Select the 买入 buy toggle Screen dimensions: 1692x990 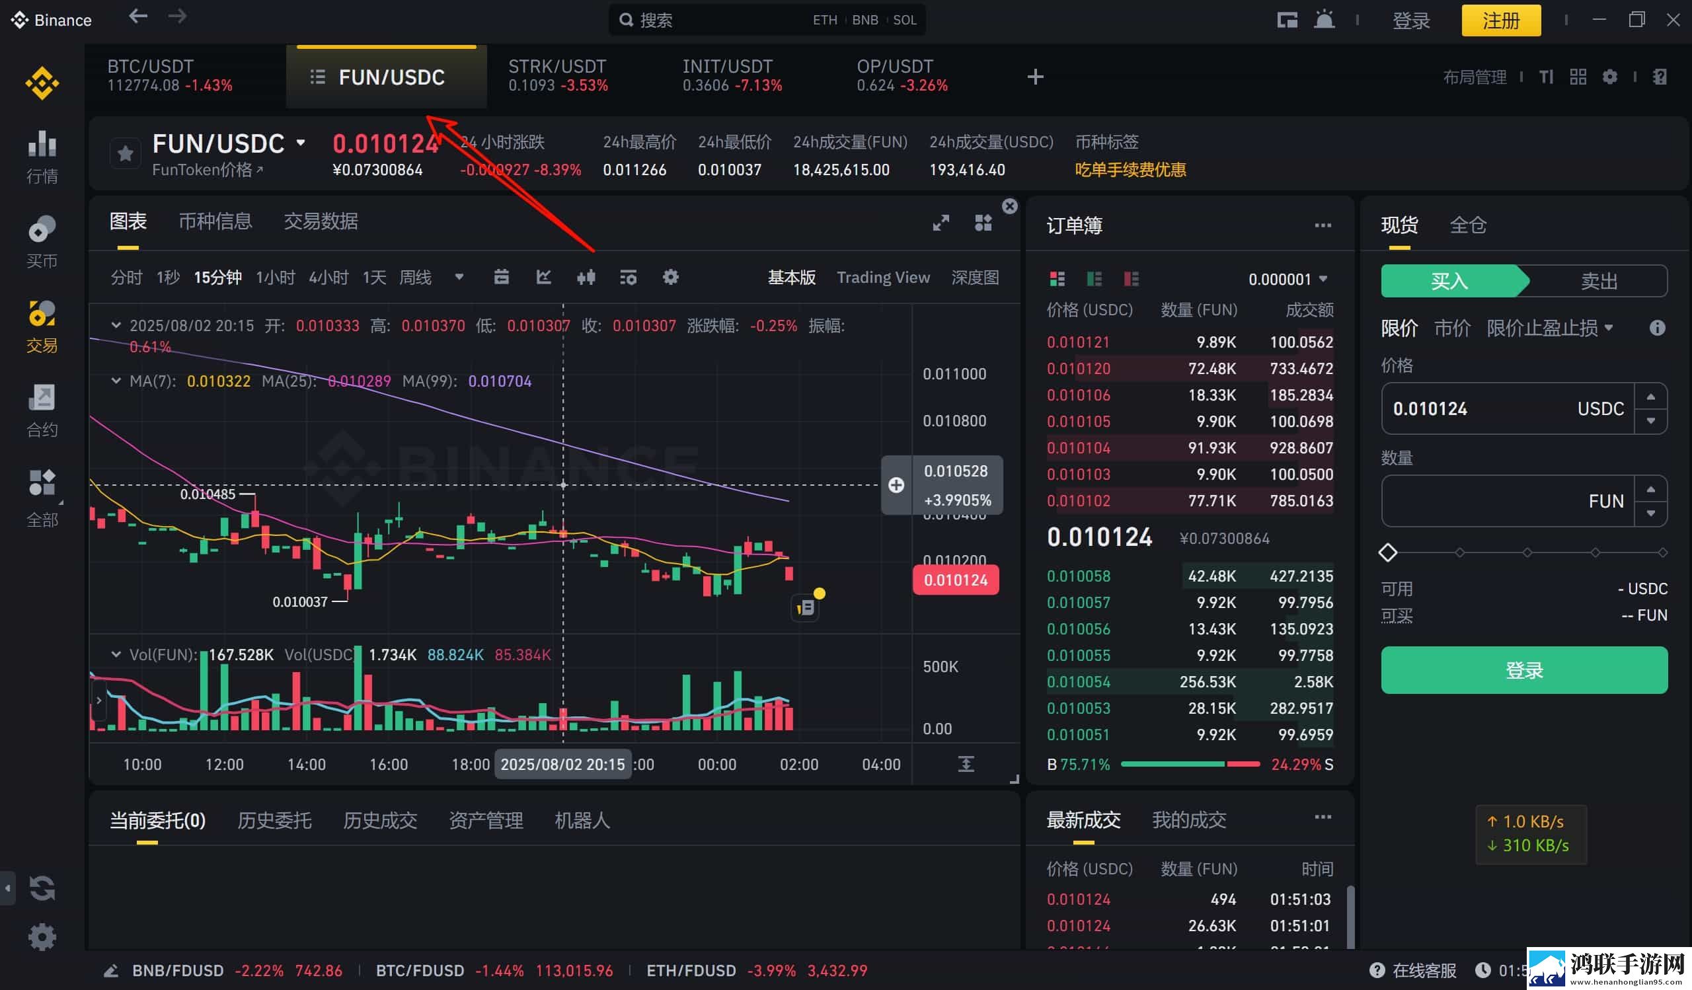(x=1450, y=282)
